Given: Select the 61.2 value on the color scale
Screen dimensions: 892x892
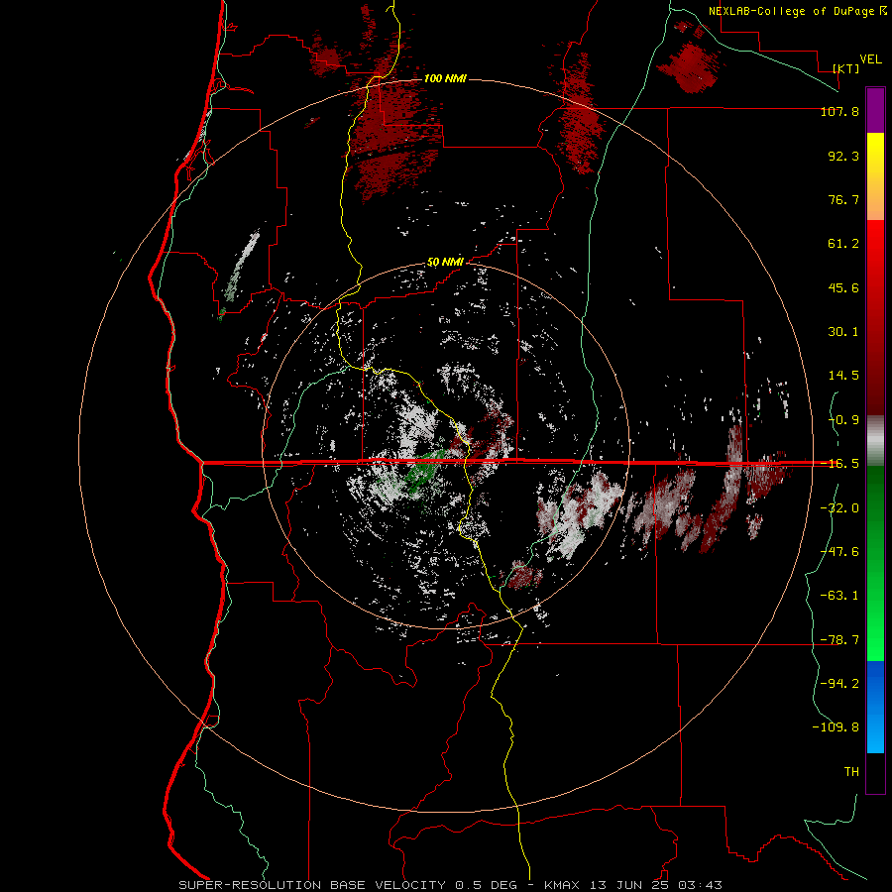Looking at the screenshot, I should [843, 244].
